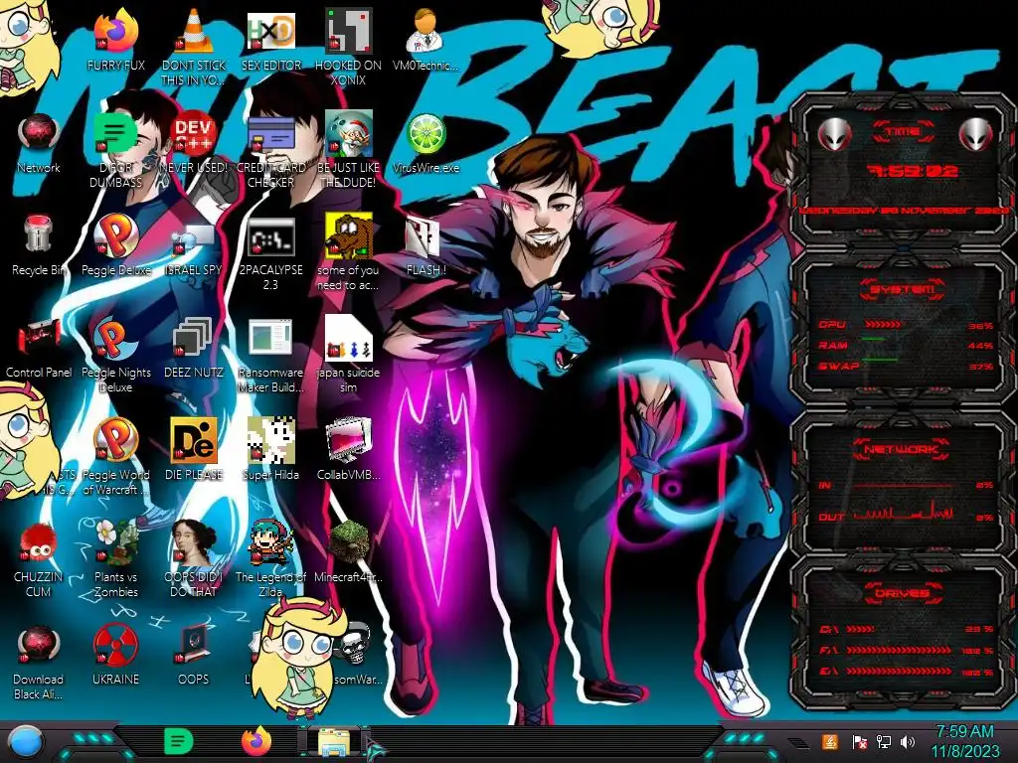Launch the Peggle Deluxe icon
Image resolution: width=1018 pixels, height=763 pixels.
tap(115, 235)
